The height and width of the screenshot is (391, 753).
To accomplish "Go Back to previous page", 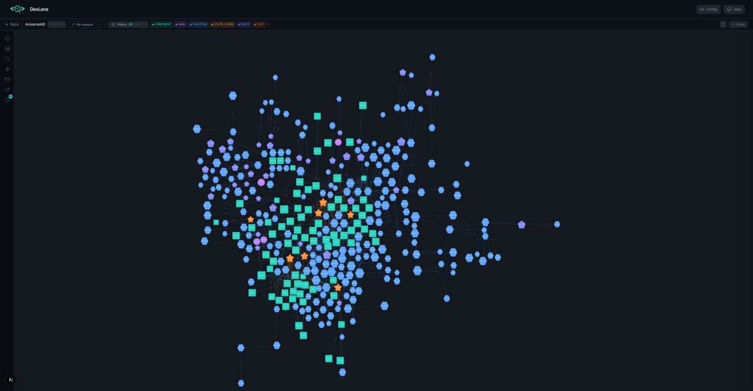I will [x=12, y=25].
